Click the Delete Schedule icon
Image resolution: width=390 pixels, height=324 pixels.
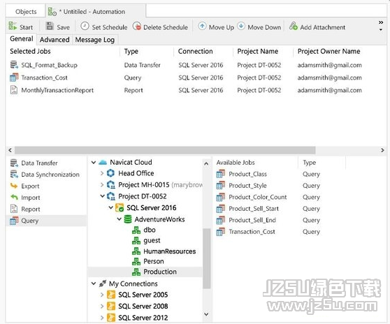pyautogui.click(x=137, y=26)
